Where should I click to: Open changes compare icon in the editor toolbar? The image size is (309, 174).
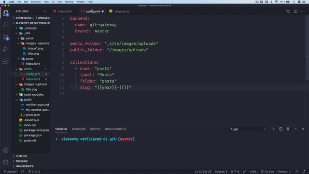pyautogui.click(x=288, y=12)
